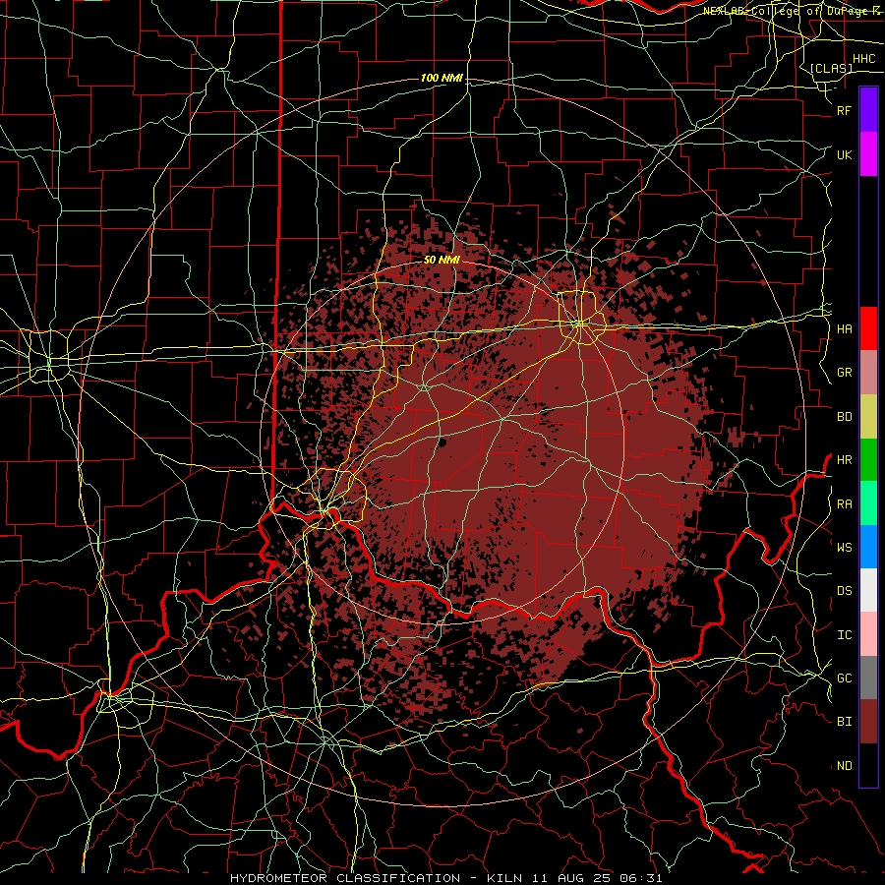Click the "WS" legend label text
Image resolution: width=885 pixels, height=885 pixels.
[844, 548]
